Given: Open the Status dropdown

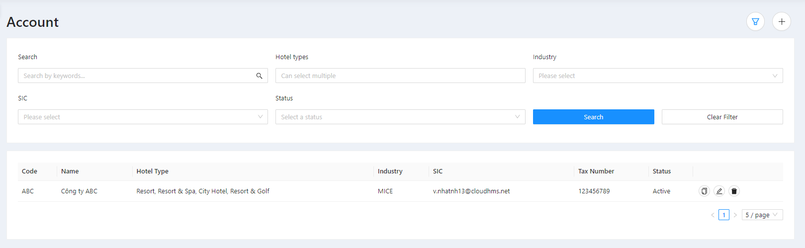Looking at the screenshot, I should click(x=400, y=117).
